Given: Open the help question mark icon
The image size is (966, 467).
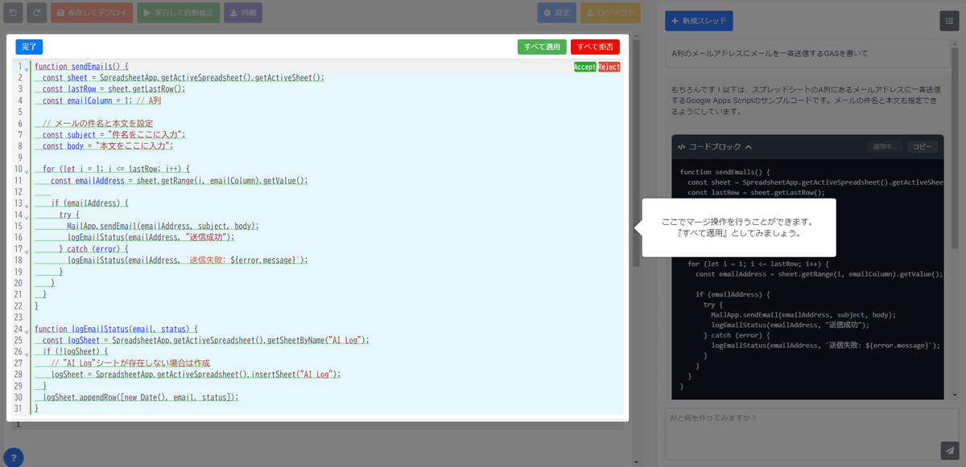Looking at the screenshot, I should click(x=13, y=457).
